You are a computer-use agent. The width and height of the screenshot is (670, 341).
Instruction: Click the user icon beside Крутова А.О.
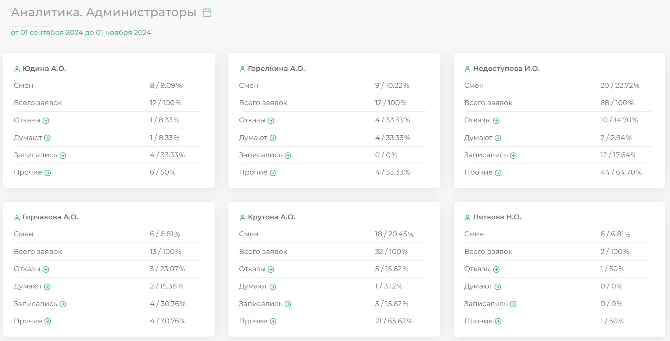(x=242, y=218)
